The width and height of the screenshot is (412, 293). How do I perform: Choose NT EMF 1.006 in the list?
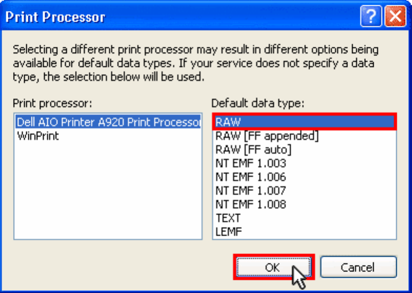tap(251, 177)
